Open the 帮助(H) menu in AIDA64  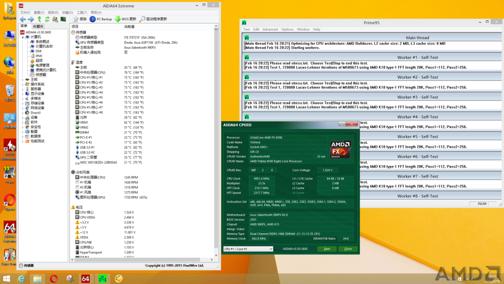[96, 13]
